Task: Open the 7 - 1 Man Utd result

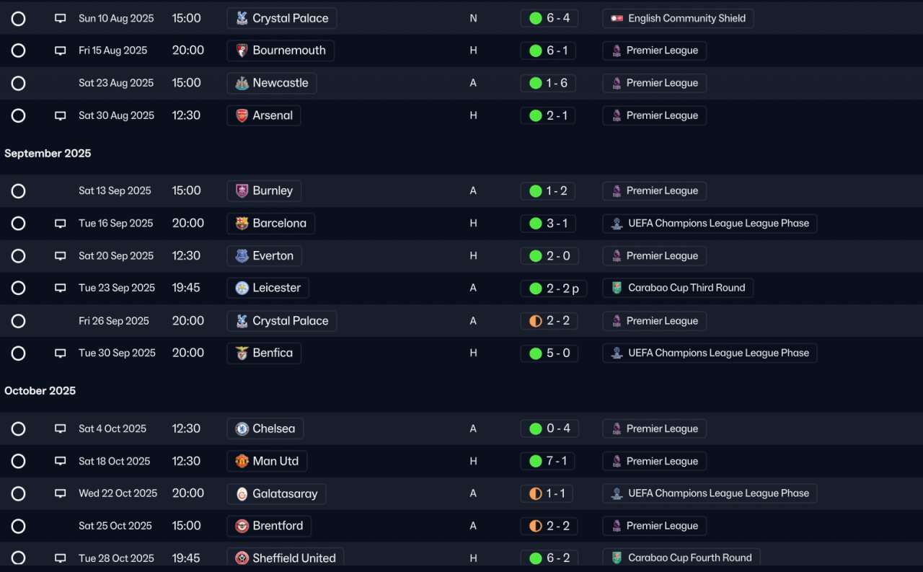Action: 549,461
